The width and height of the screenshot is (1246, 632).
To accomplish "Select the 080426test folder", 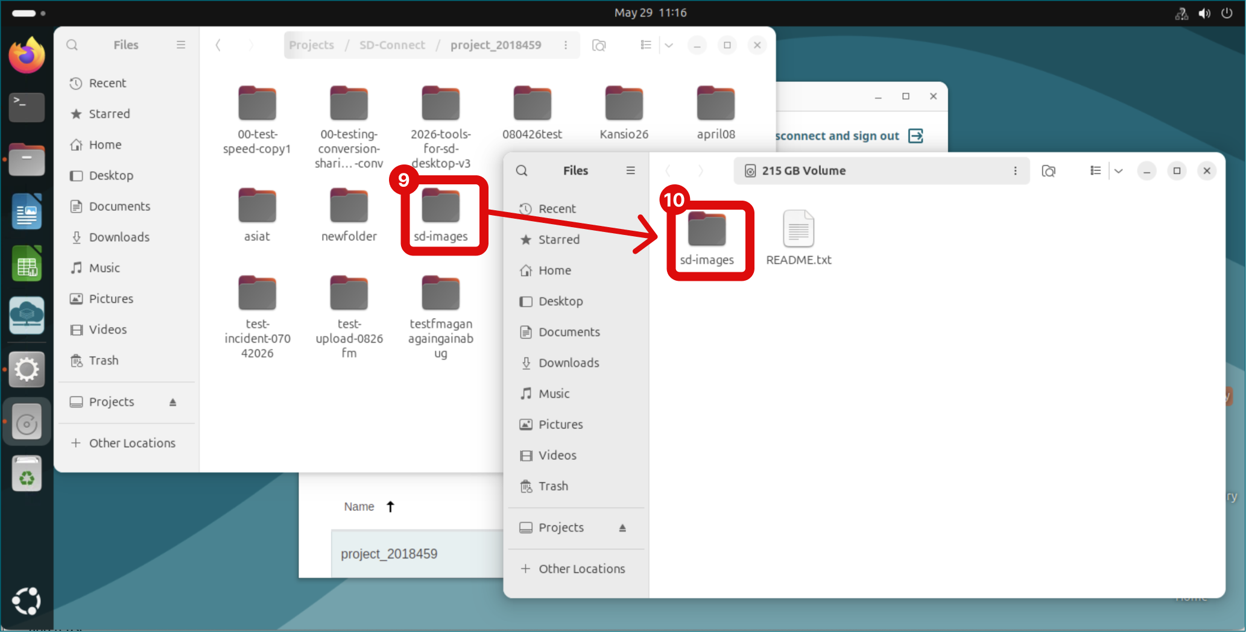I will [532, 113].
